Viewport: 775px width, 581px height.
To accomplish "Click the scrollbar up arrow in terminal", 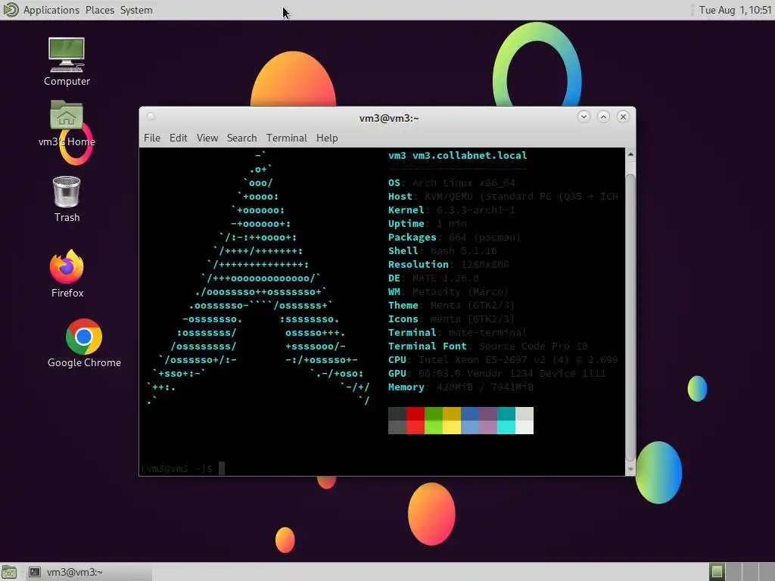I will click(630, 154).
